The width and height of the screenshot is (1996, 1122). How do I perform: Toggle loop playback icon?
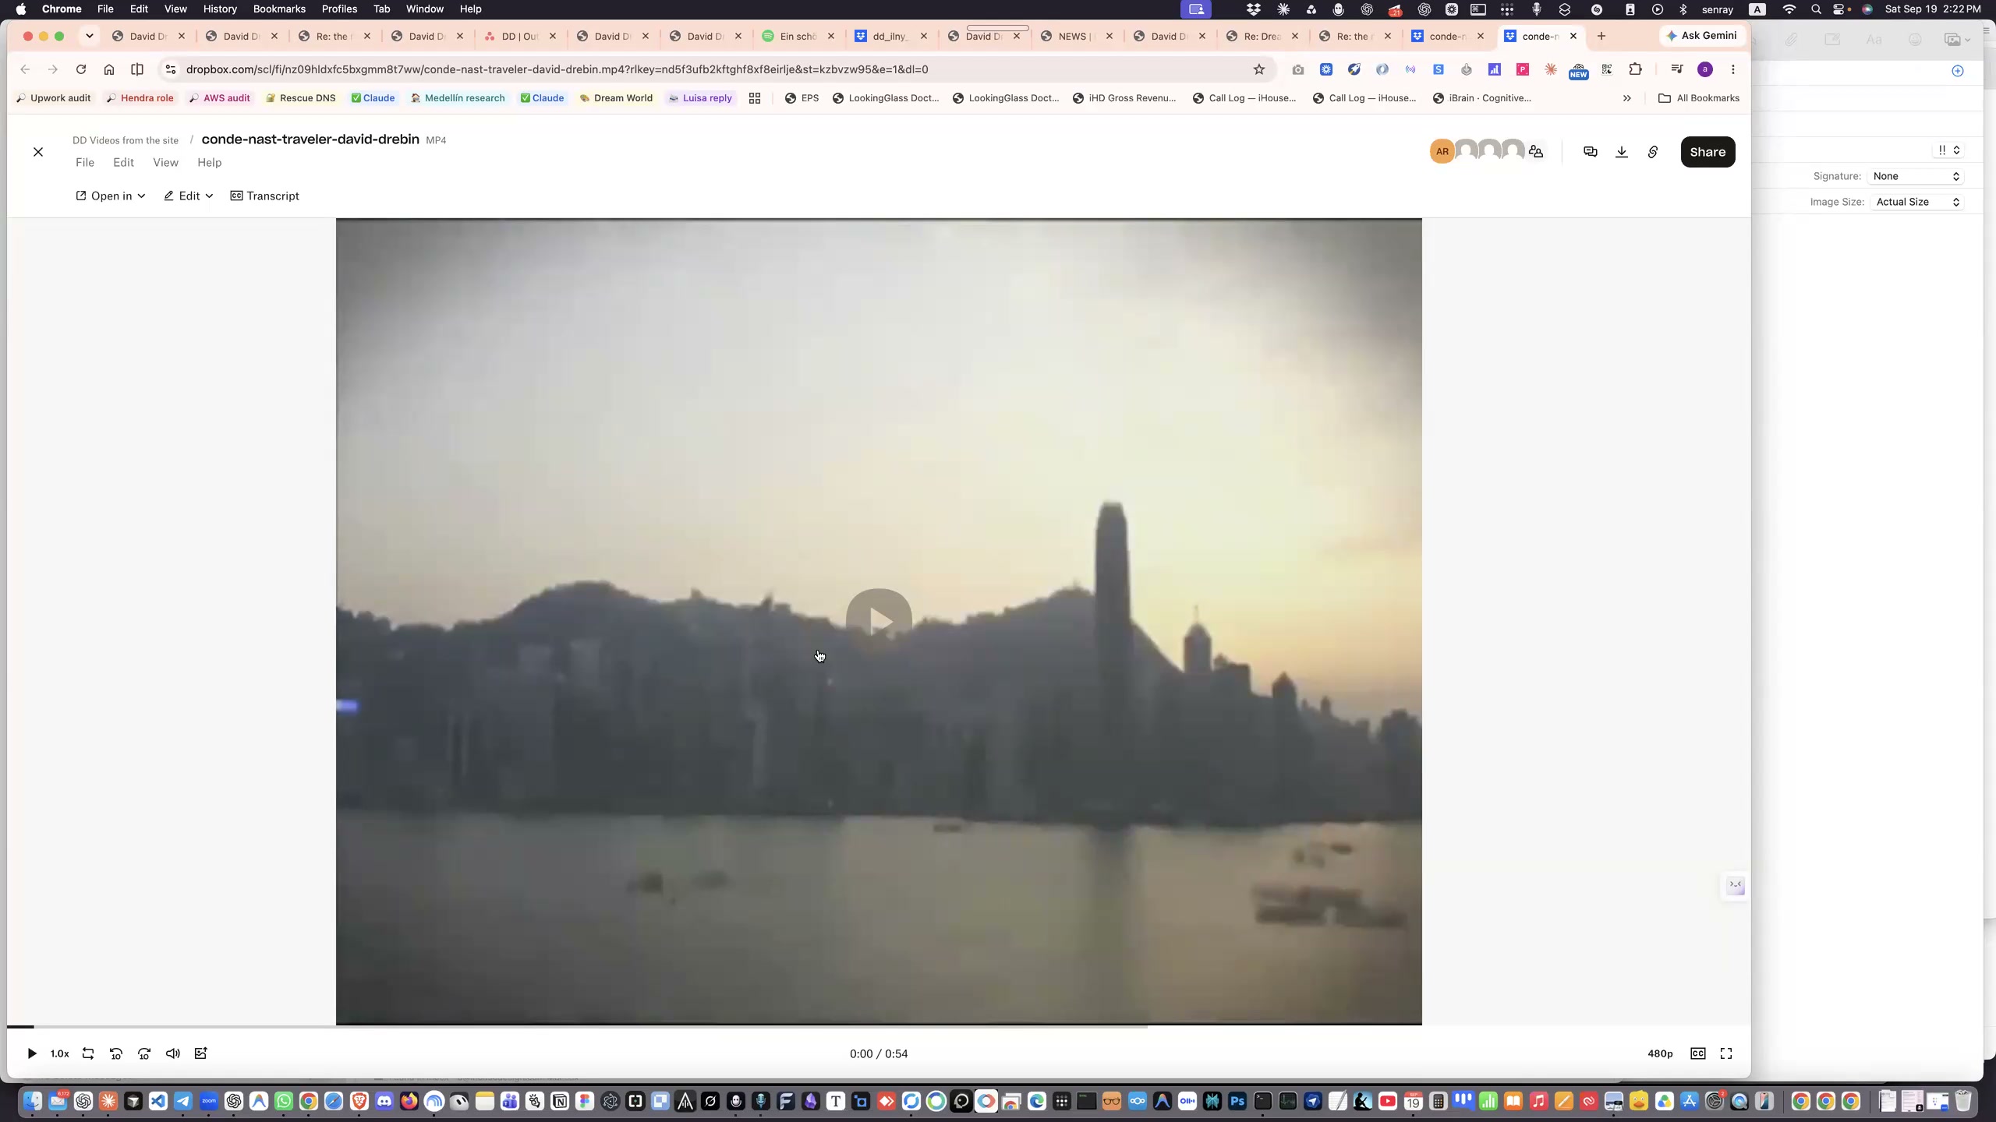(x=88, y=1053)
